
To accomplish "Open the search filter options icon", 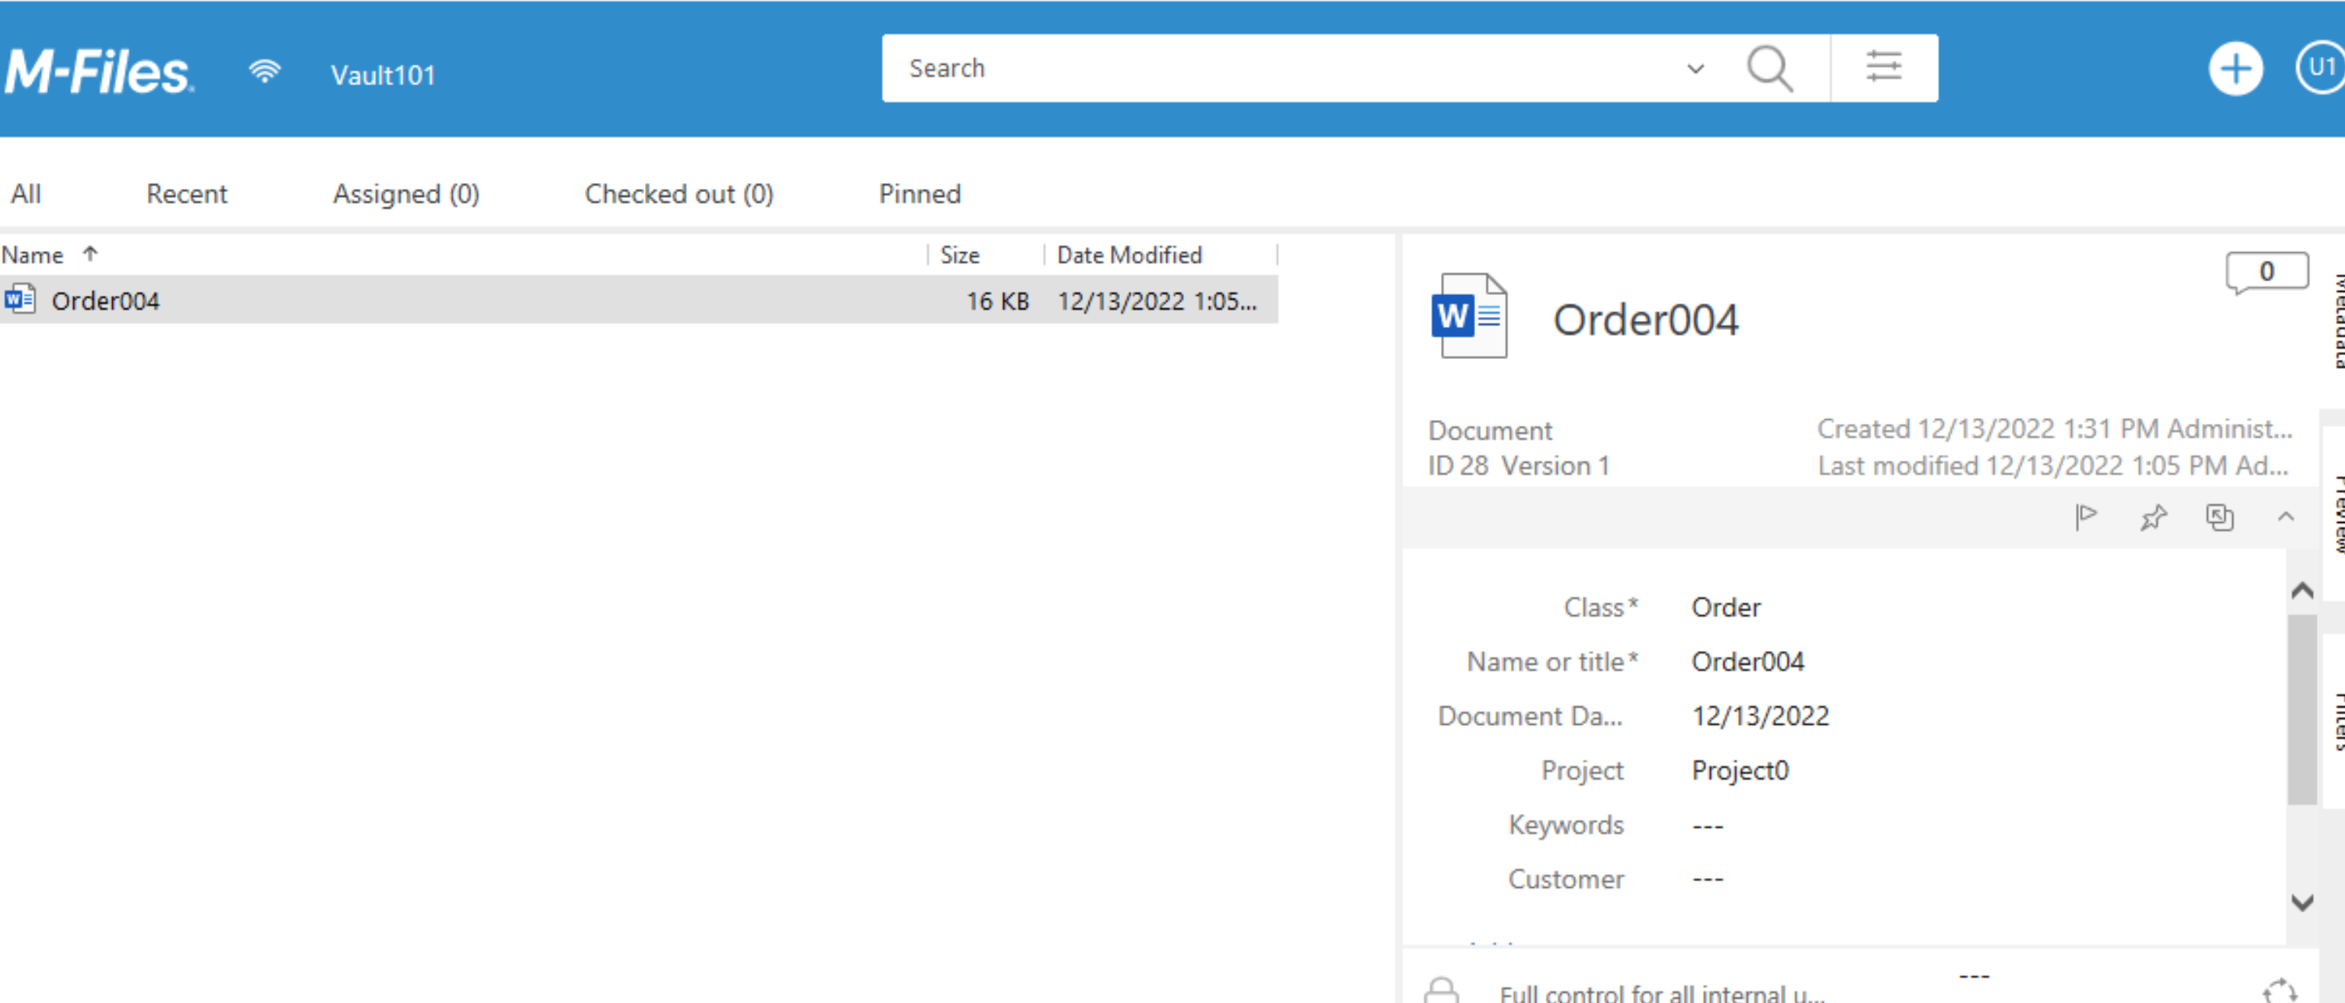I will pos(1884,67).
